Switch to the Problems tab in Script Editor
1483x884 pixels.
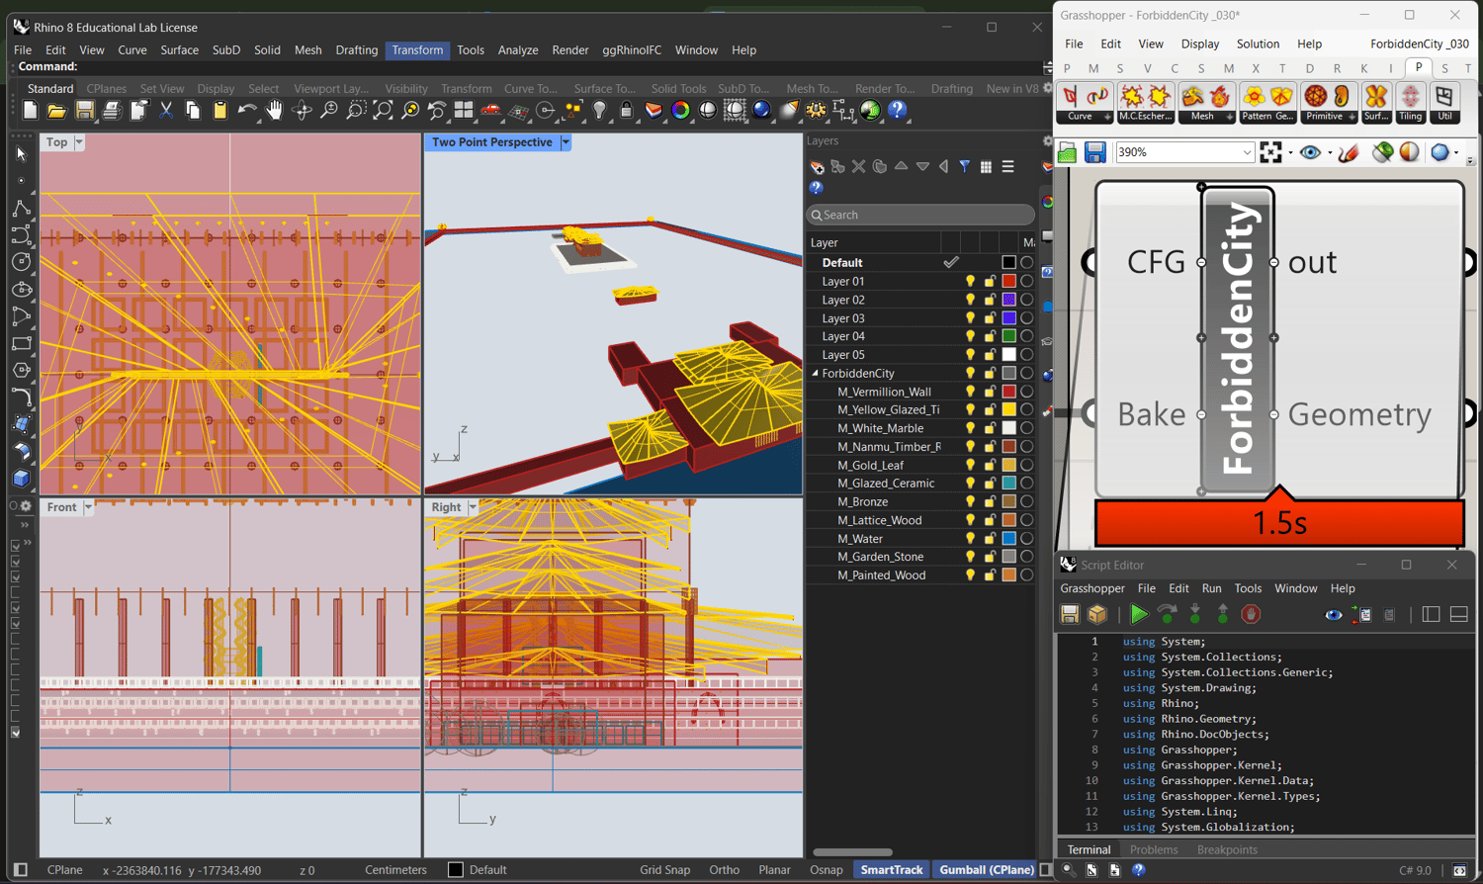1153,849
